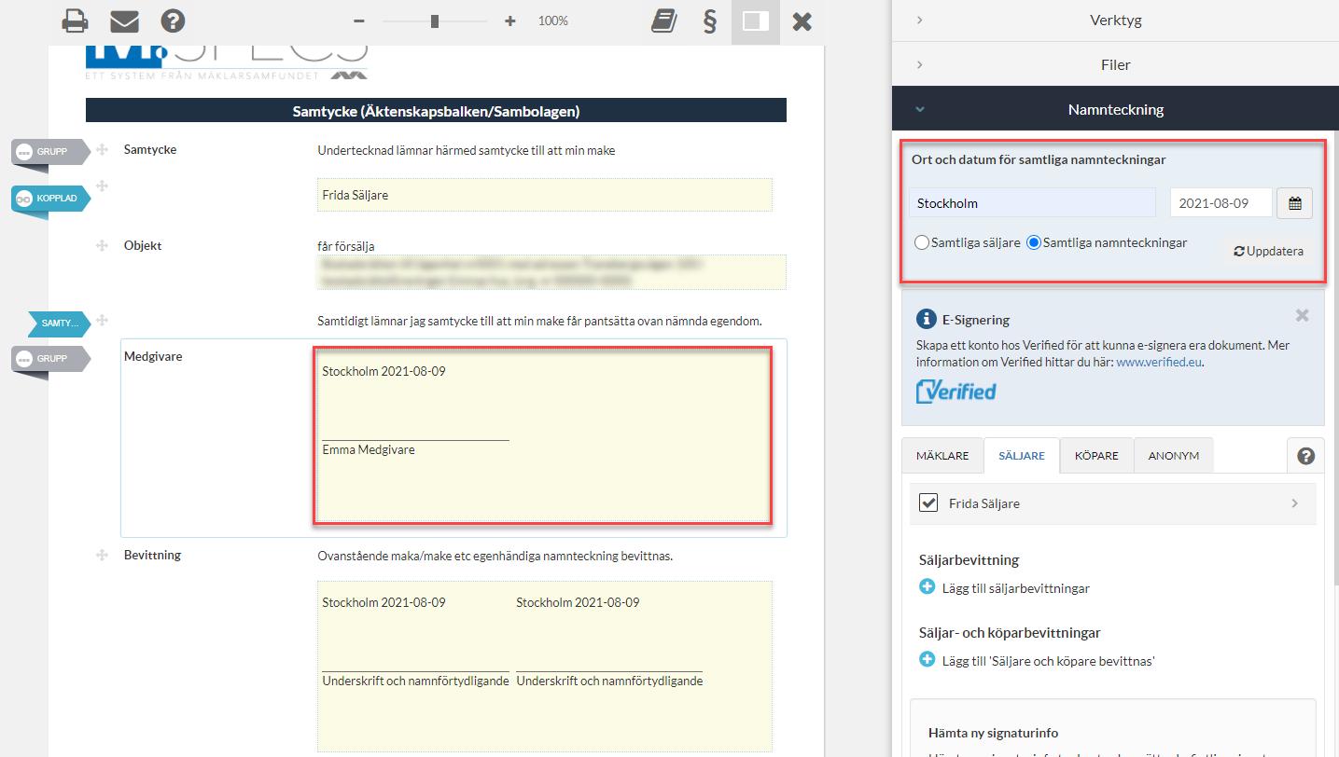Switch to the MÄKLARE tab
Image resolution: width=1339 pixels, height=757 pixels.
pos(942,456)
